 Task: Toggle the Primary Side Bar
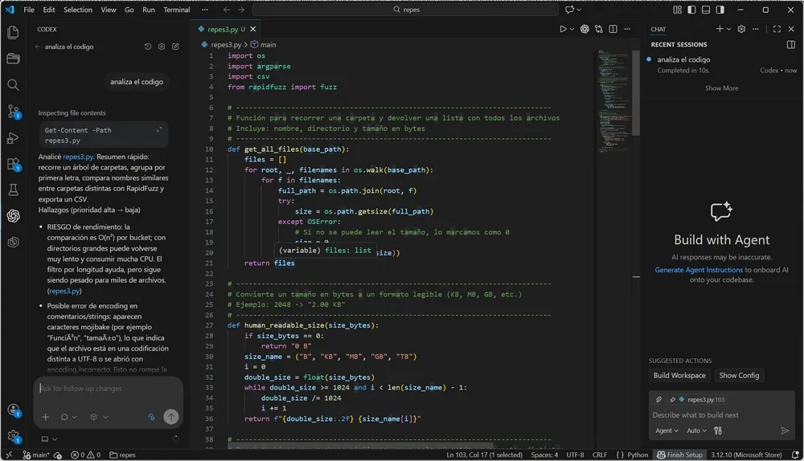[x=691, y=10]
